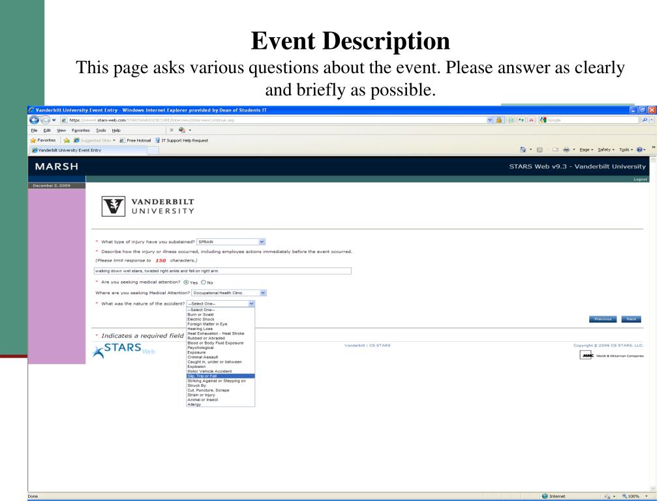This screenshot has height=501, width=668.
Task: Choose Psychological option
Action: coord(220,348)
